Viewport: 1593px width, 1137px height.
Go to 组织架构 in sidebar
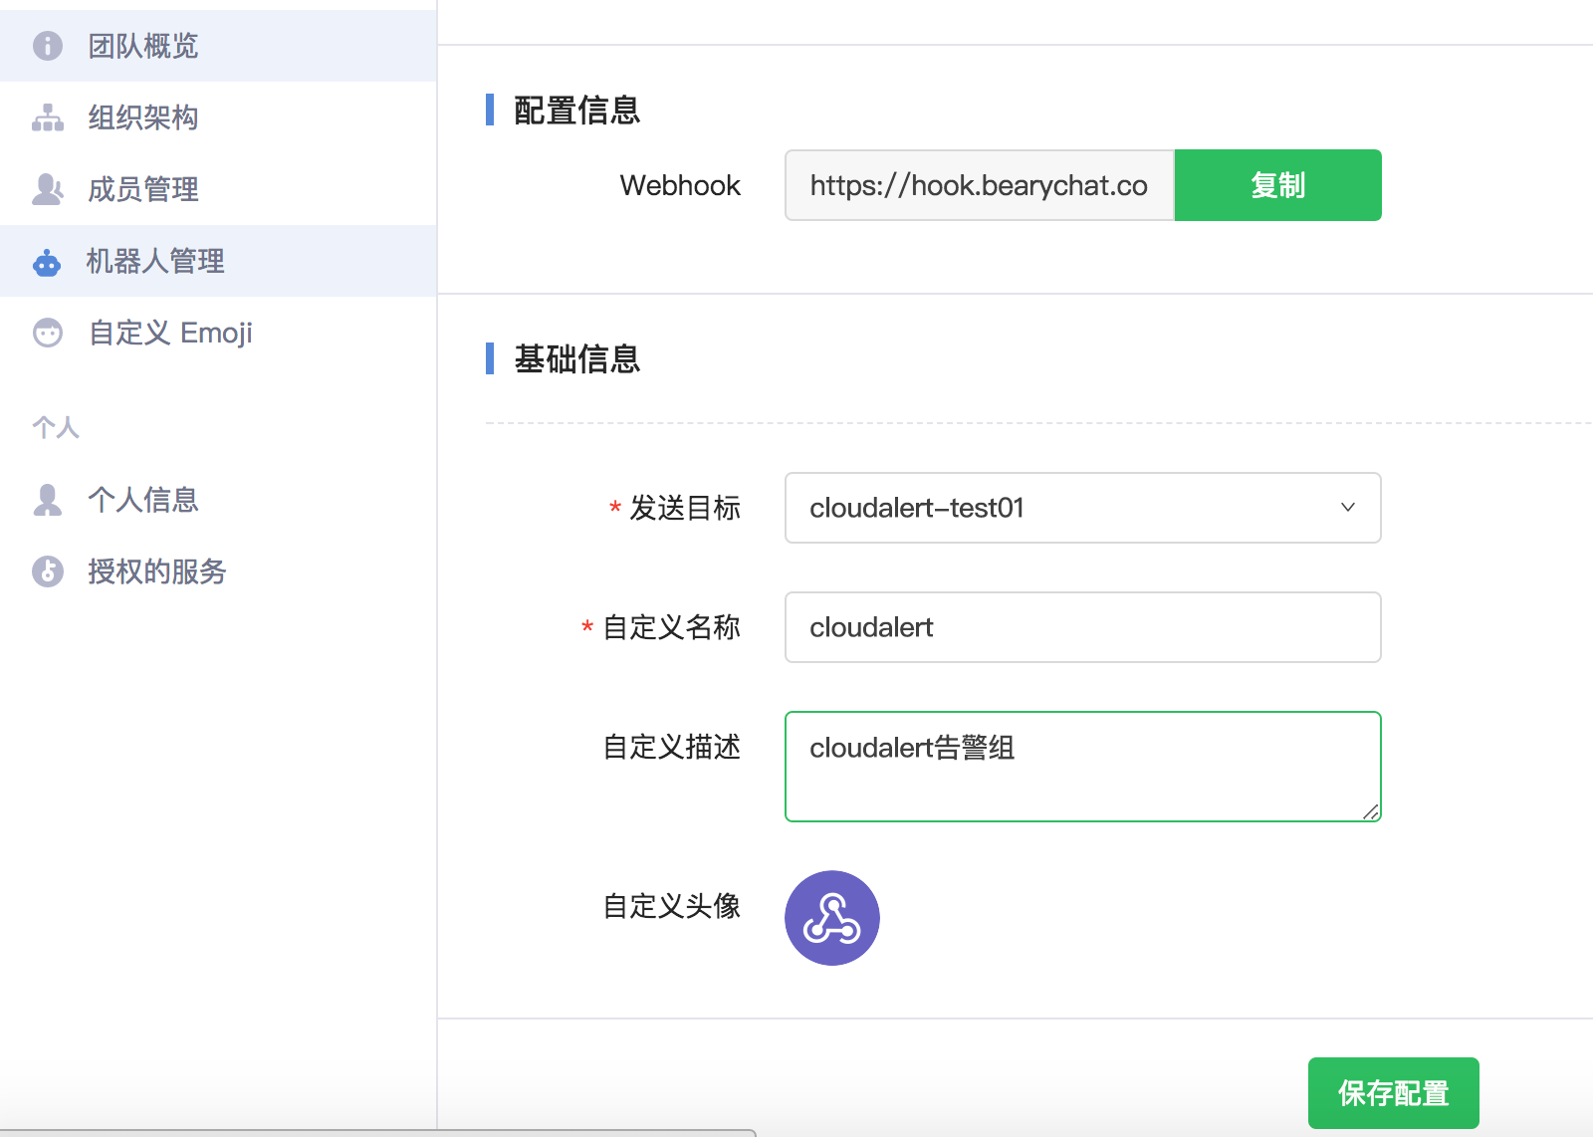click(143, 117)
